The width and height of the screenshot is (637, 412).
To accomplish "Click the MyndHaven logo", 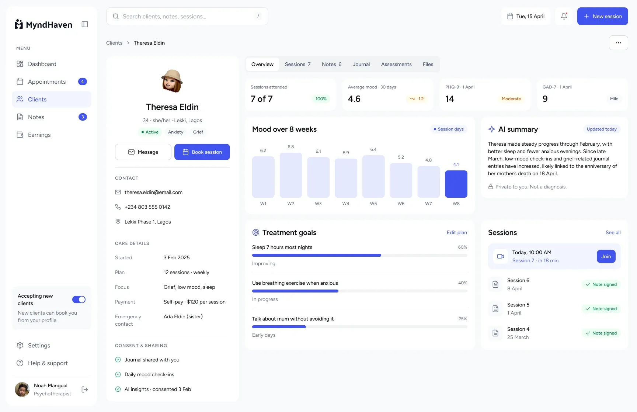I will click(x=43, y=24).
